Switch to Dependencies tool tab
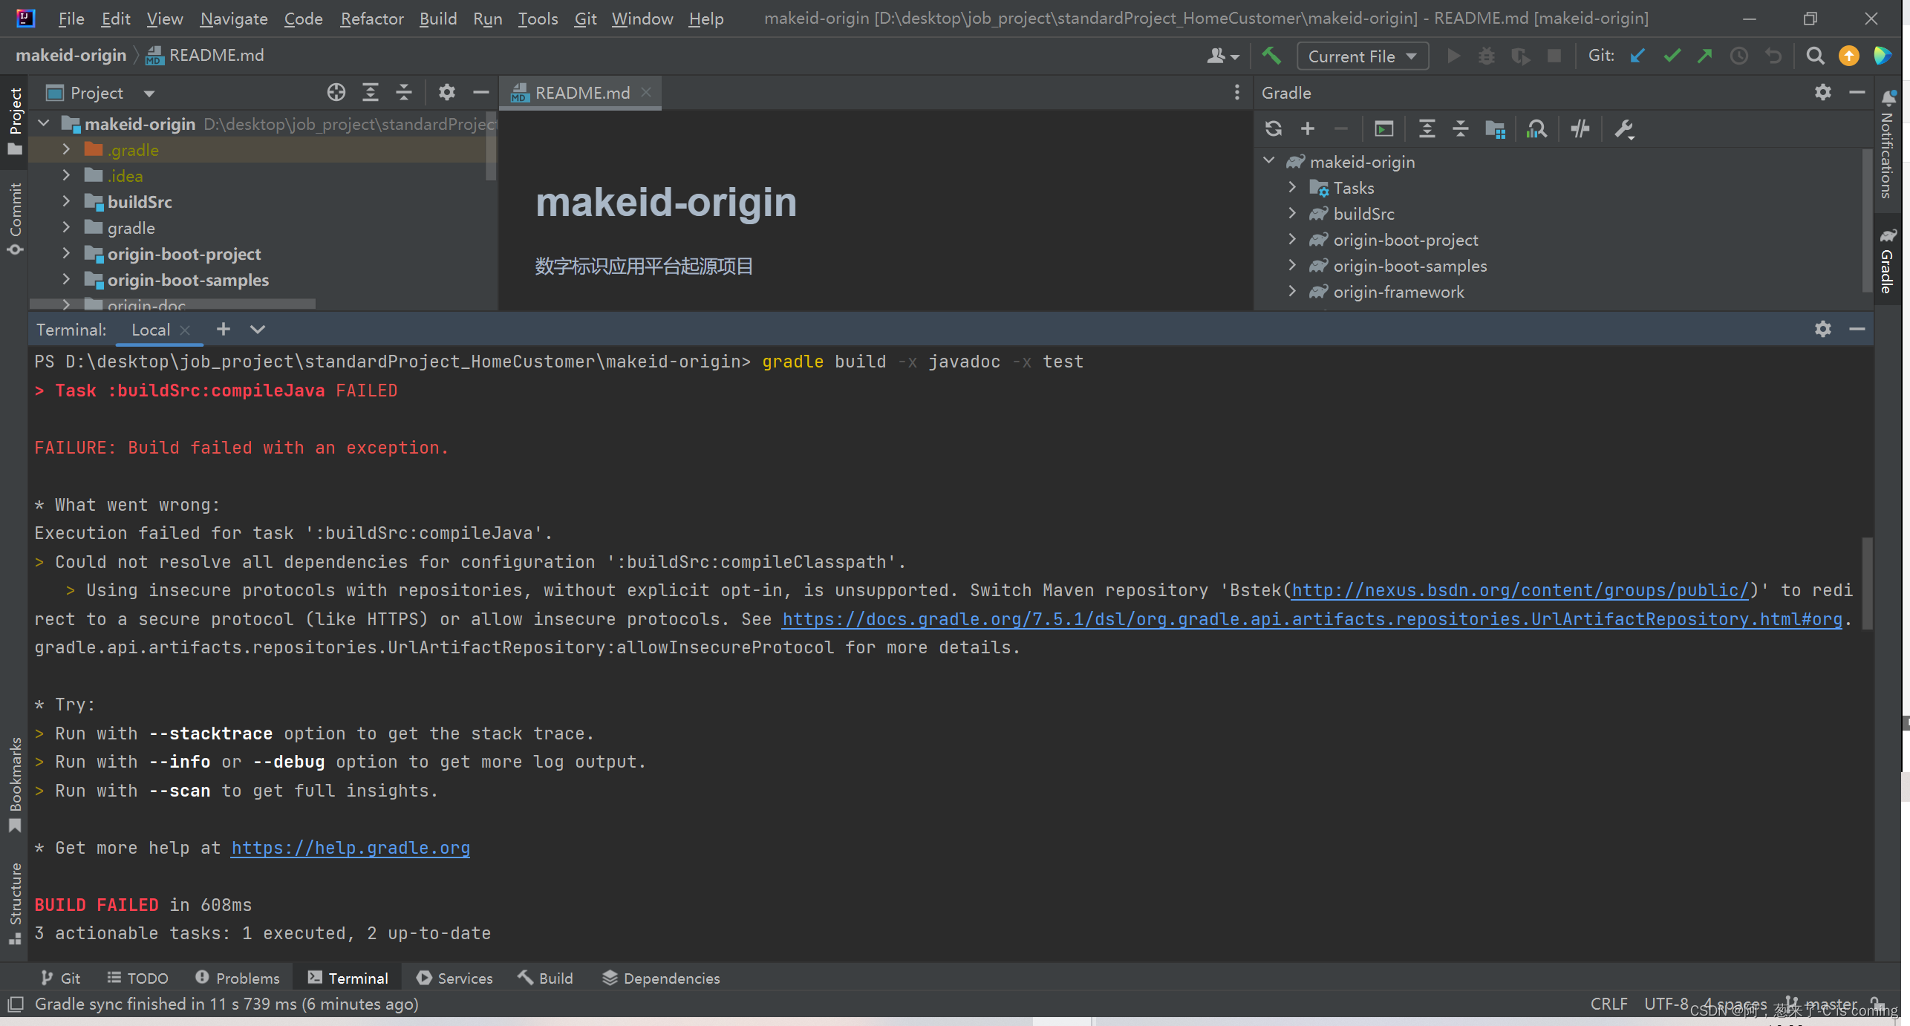 (x=660, y=978)
